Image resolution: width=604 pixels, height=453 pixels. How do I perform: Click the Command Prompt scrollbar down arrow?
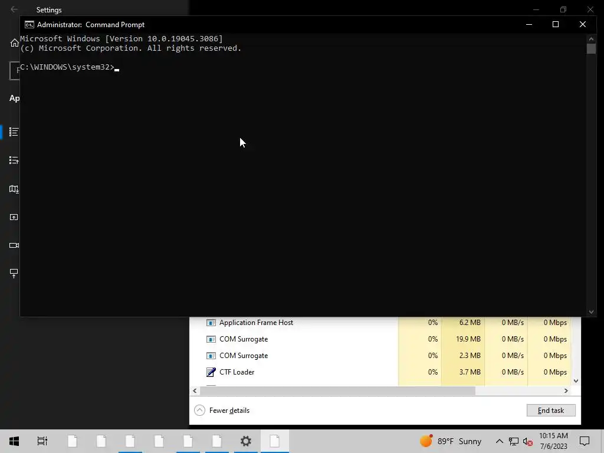coord(591,312)
